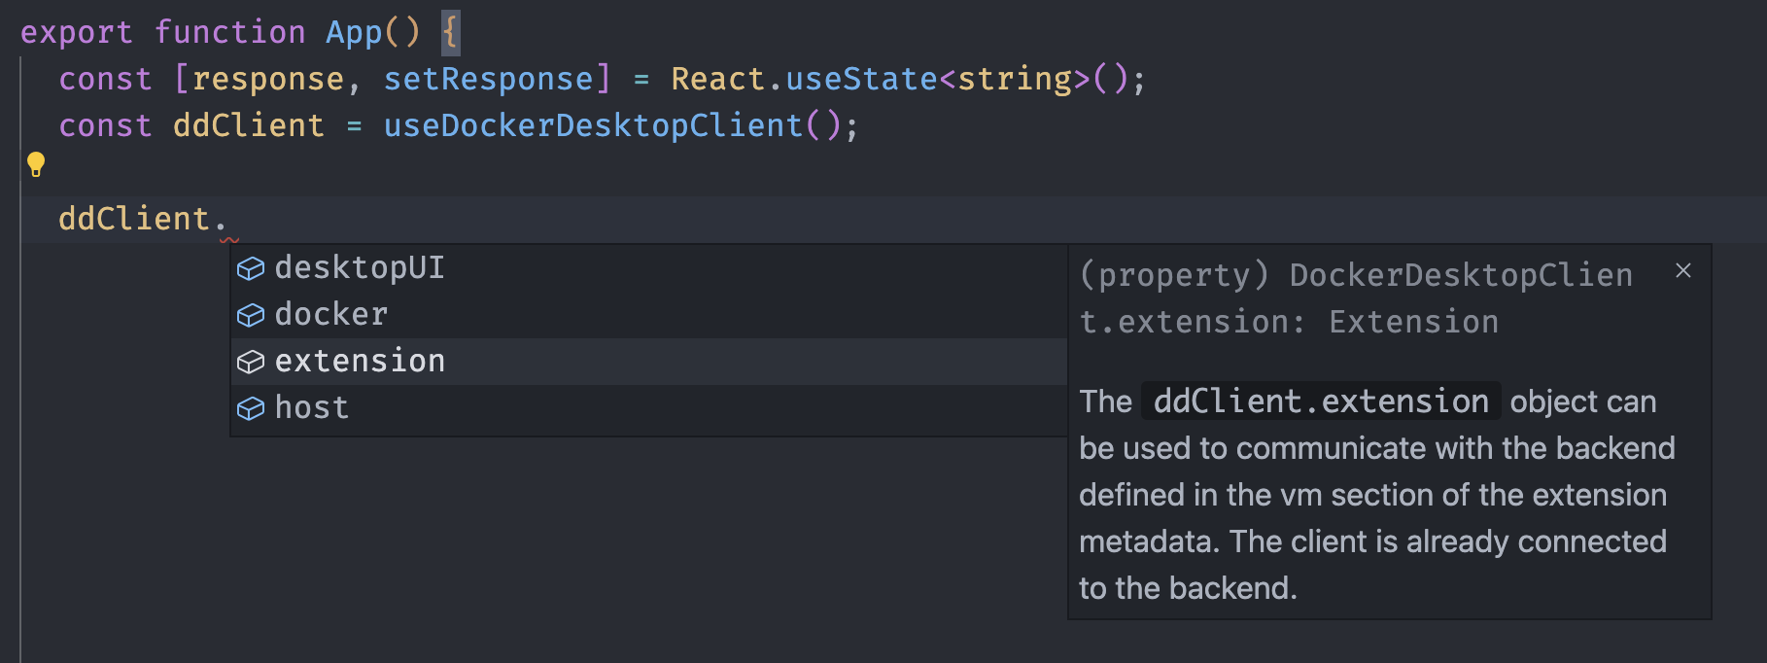
Task: Select host in the autocomplete list
Action: 311,408
